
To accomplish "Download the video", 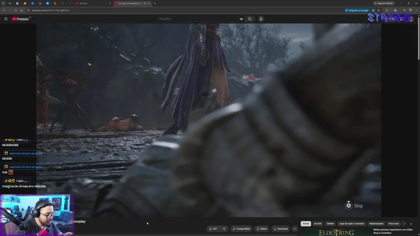I will 281,229.
